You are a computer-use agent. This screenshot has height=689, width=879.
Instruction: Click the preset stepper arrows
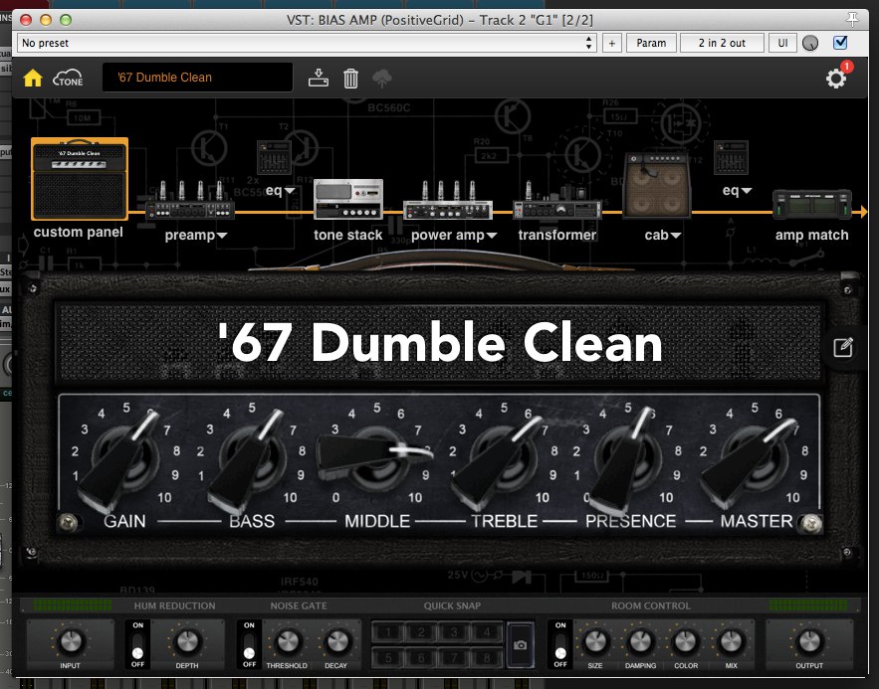(x=588, y=43)
